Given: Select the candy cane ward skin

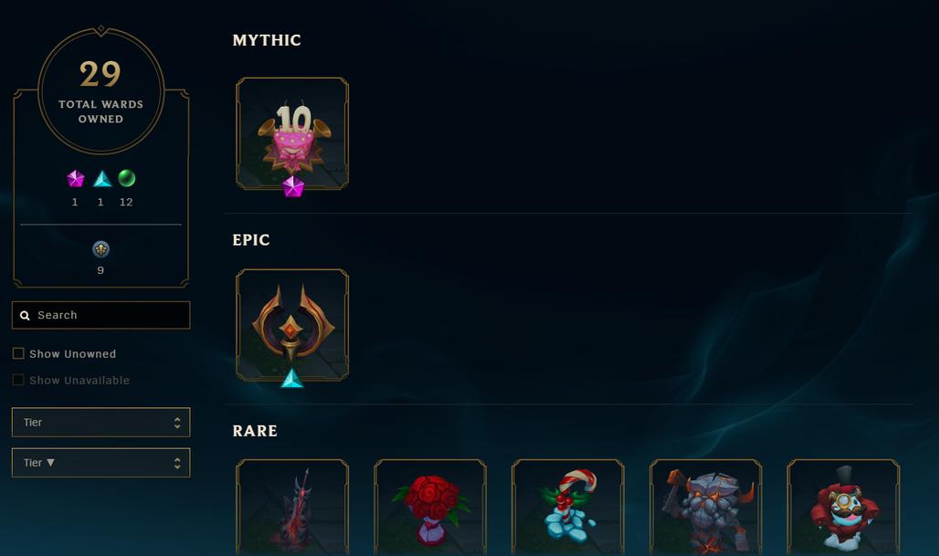Looking at the screenshot, I should tap(568, 508).
